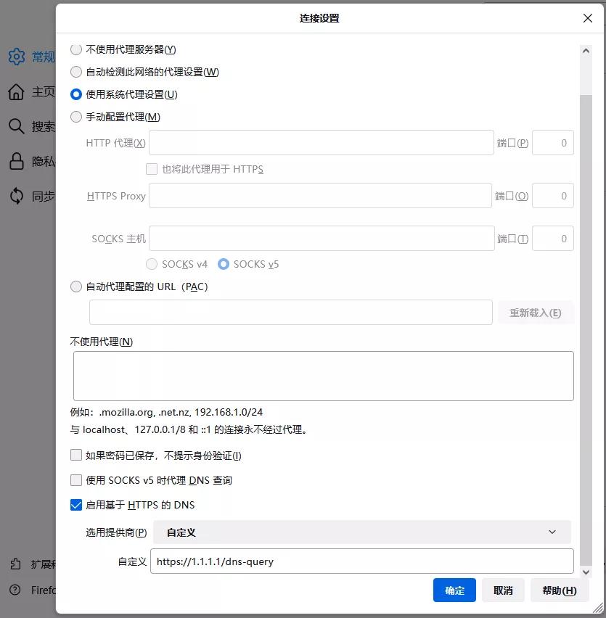Image resolution: width=606 pixels, height=618 pixels.
Task: Click the 确定 confirmation button
Action: [x=454, y=590]
